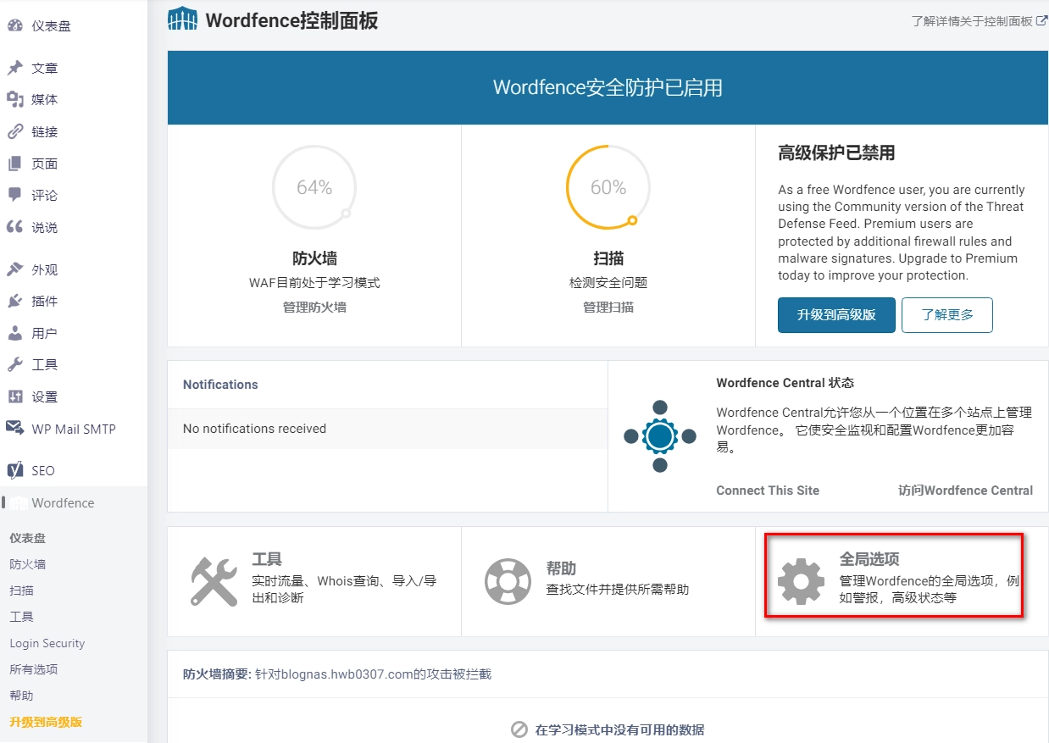Click the settings sliders icon for 设置
The image size is (1049, 743).
(14, 396)
